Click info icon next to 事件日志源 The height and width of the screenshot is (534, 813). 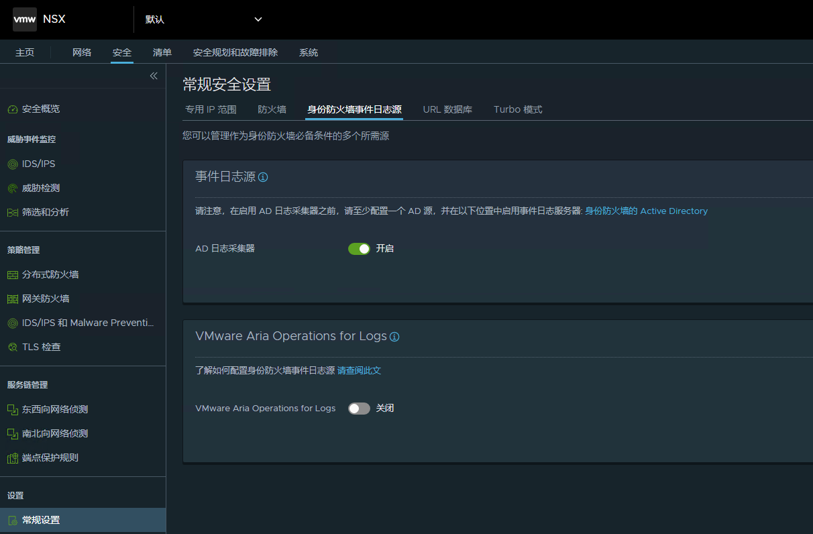click(263, 177)
